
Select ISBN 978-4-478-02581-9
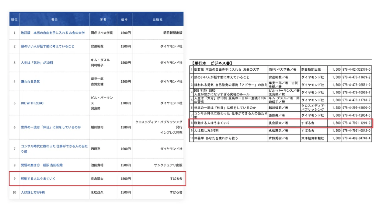pos(356,85)
